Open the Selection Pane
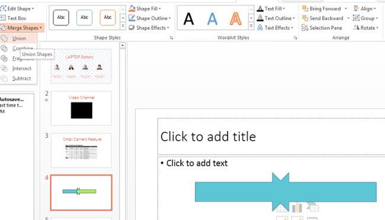The image size is (385, 220). (322, 28)
